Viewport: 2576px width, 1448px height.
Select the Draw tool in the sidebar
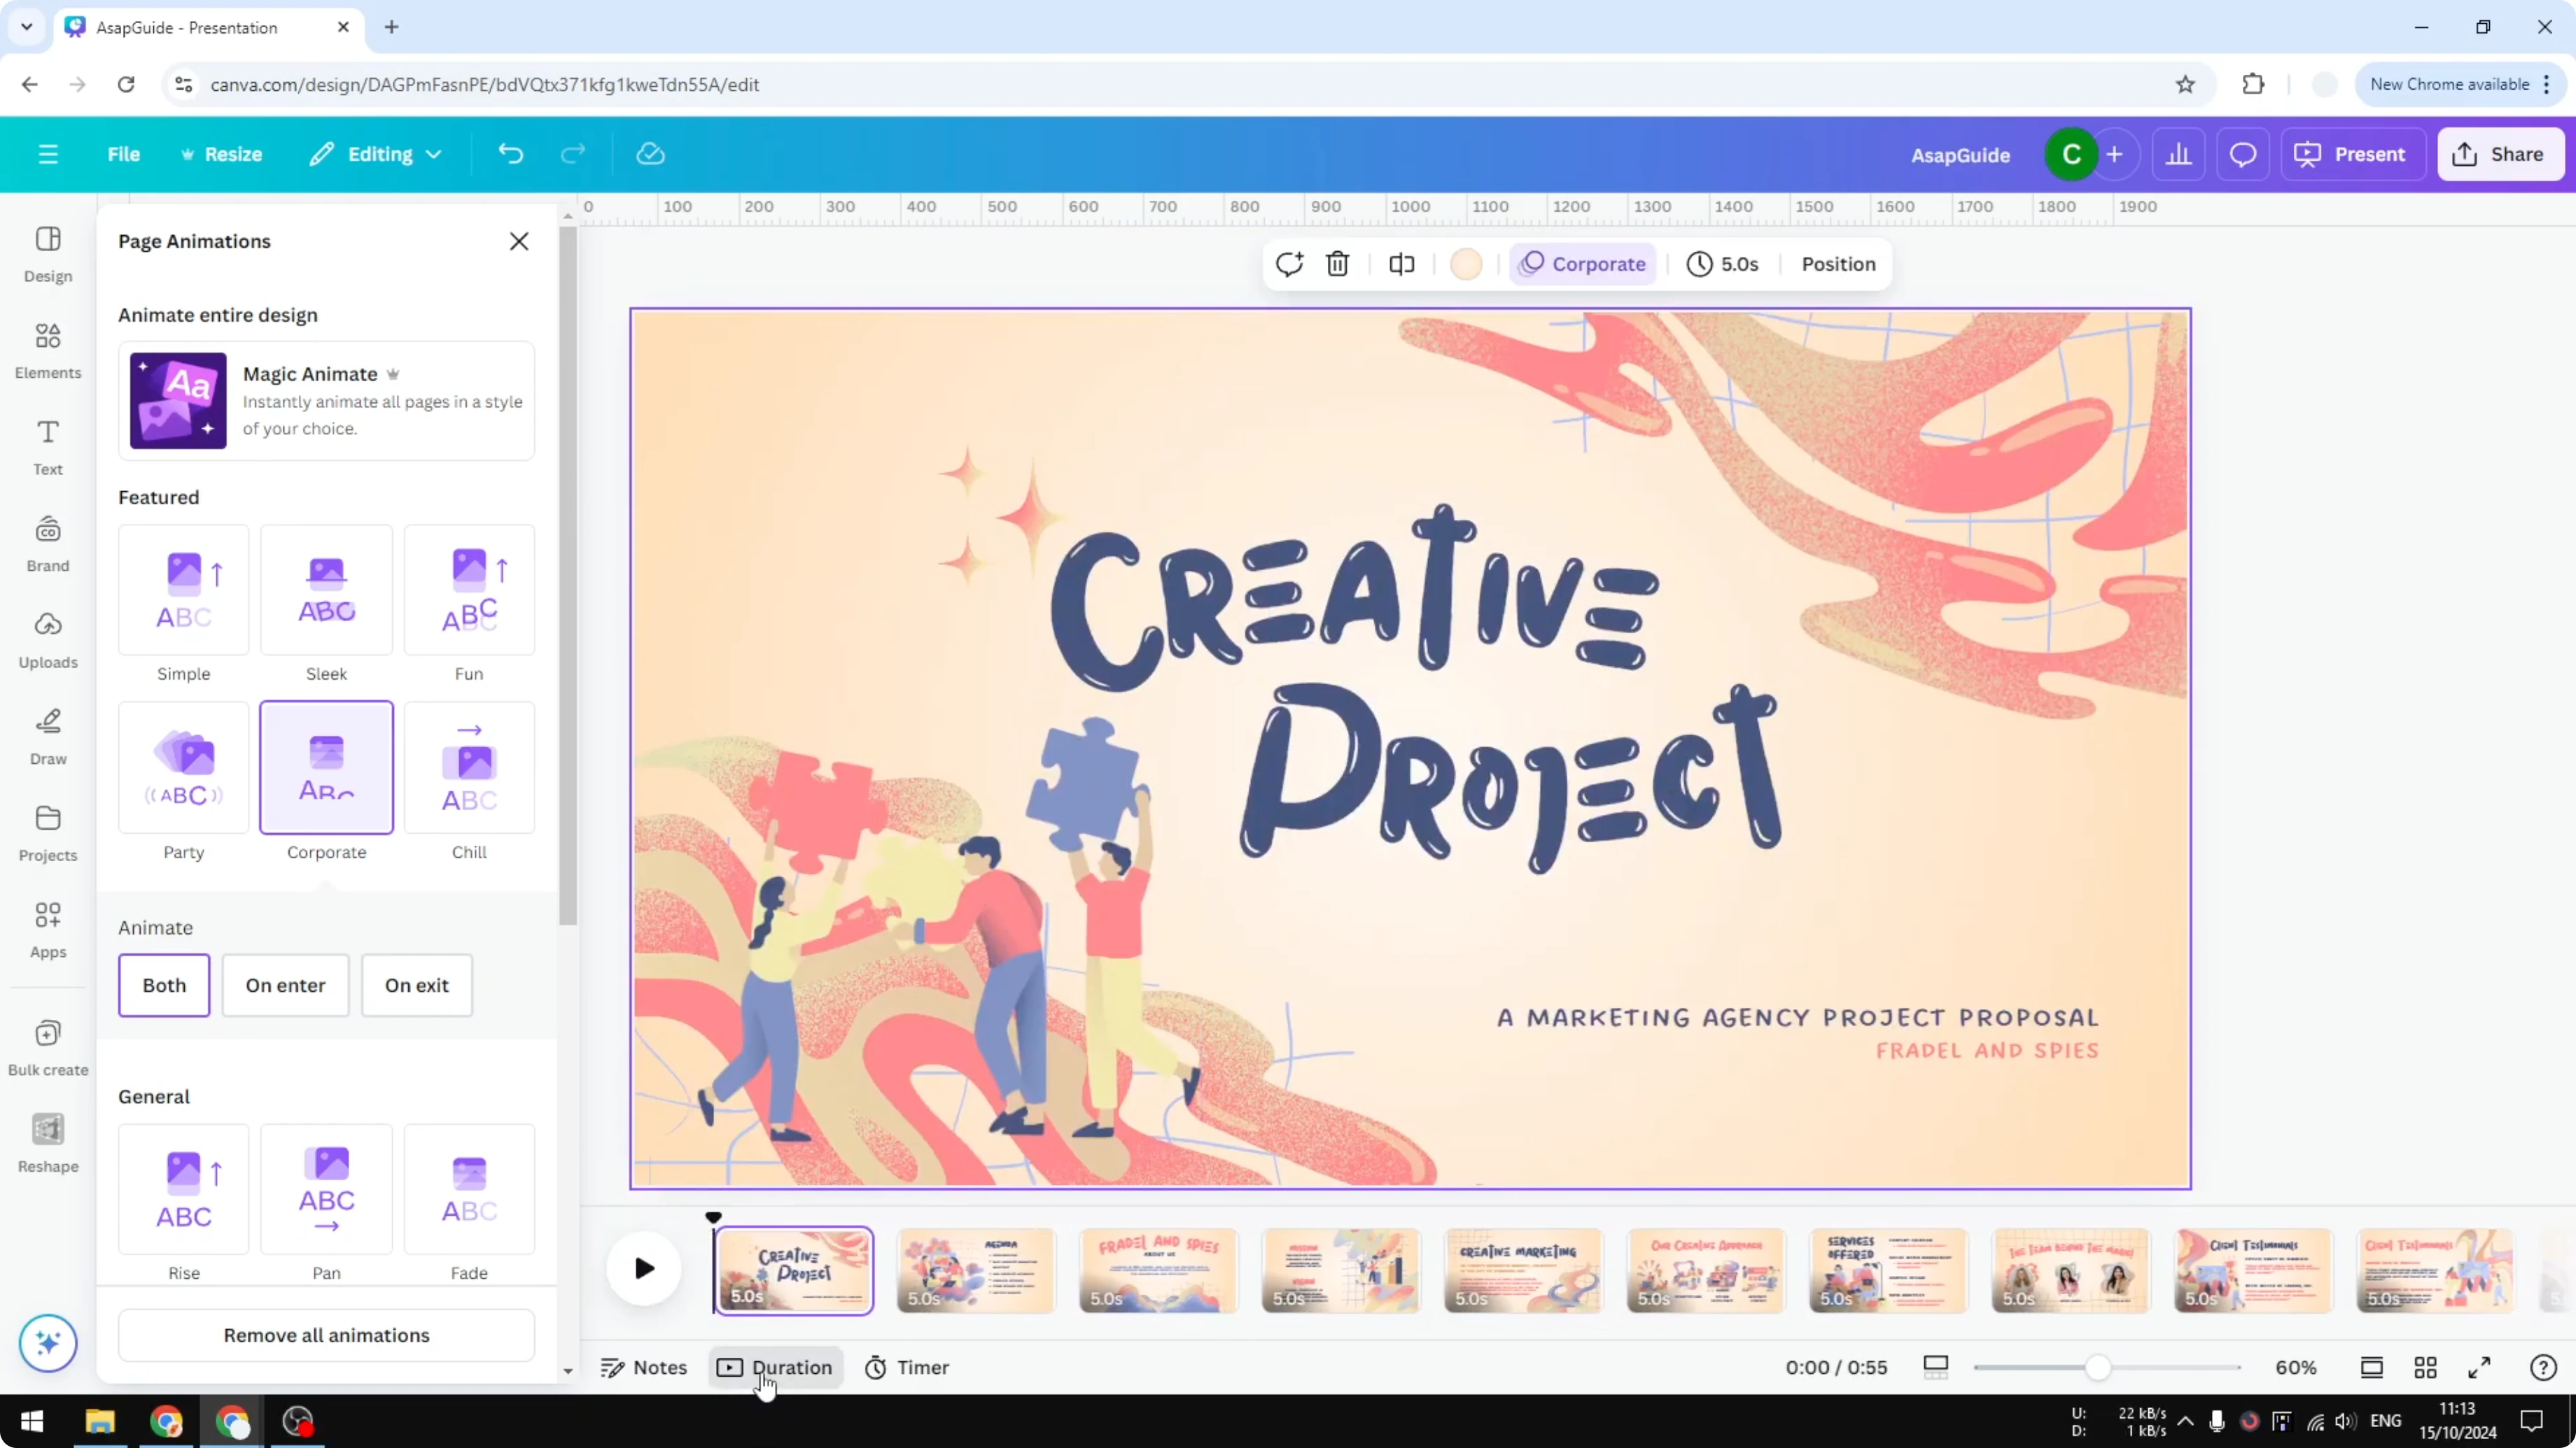47,737
